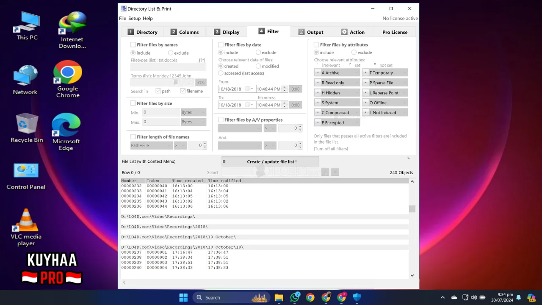Click the find previous search arrow button
Image resolution: width=542 pixels, height=305 pixels.
(x=325, y=172)
